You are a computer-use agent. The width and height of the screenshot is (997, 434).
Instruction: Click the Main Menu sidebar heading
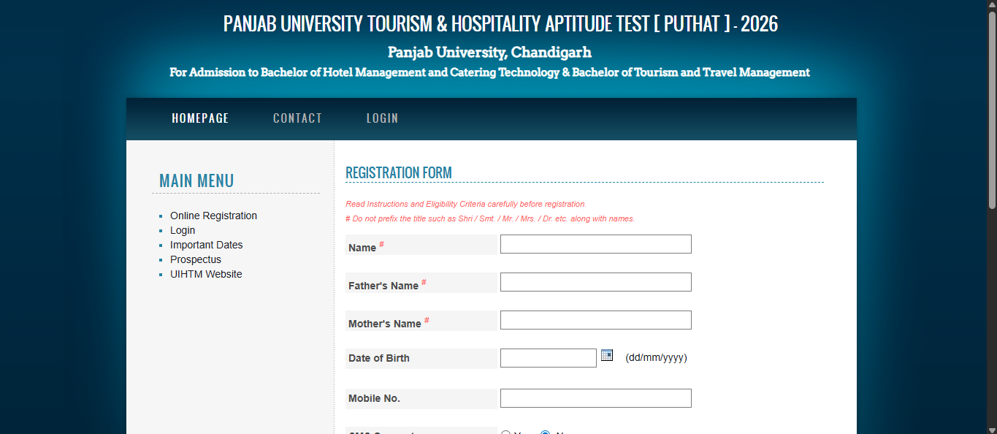click(196, 181)
